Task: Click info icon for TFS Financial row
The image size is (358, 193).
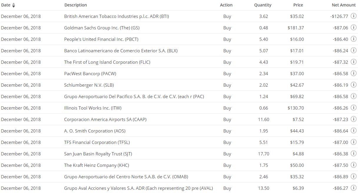Action: point(353,142)
